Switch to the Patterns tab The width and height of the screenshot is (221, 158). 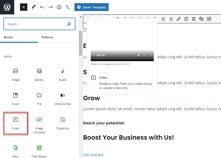[x=47, y=37]
